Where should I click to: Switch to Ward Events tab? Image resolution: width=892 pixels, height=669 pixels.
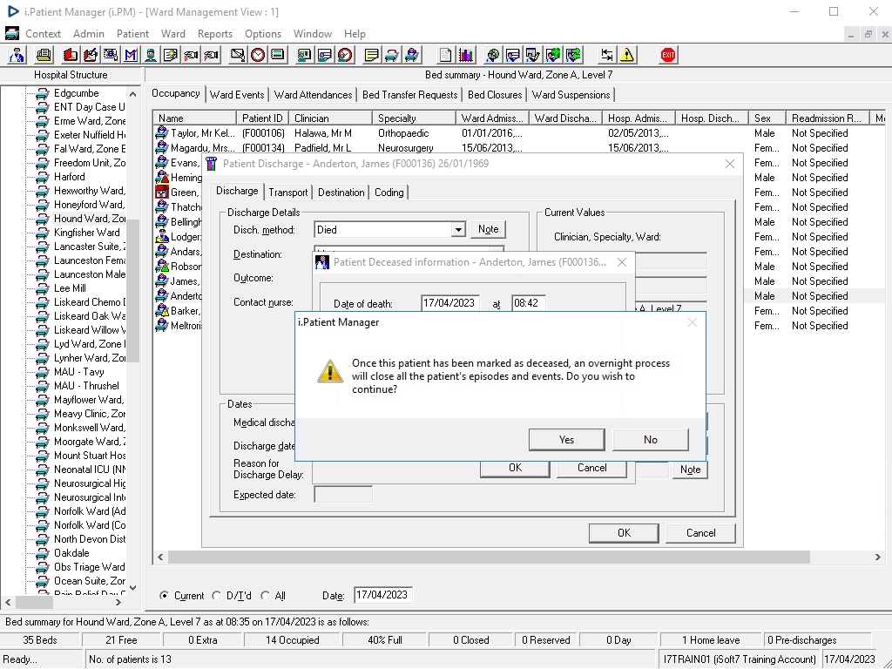237,95
